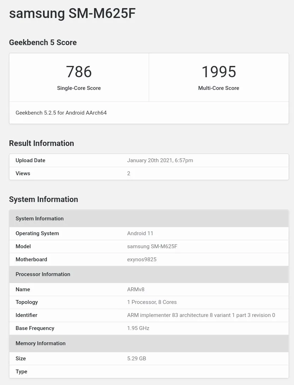Select the single-core score value 786
Image resolution: width=294 pixels, height=385 pixels.
pos(79,72)
